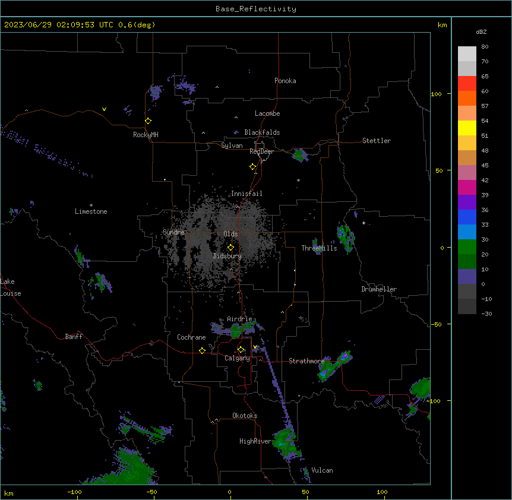Click the -30 value in dBZ legend

click(x=487, y=314)
